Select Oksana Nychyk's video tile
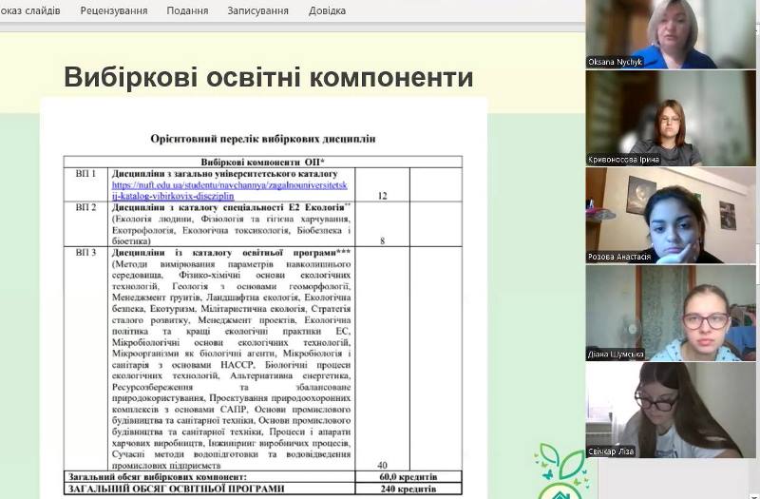760x499 pixels. pos(672,34)
